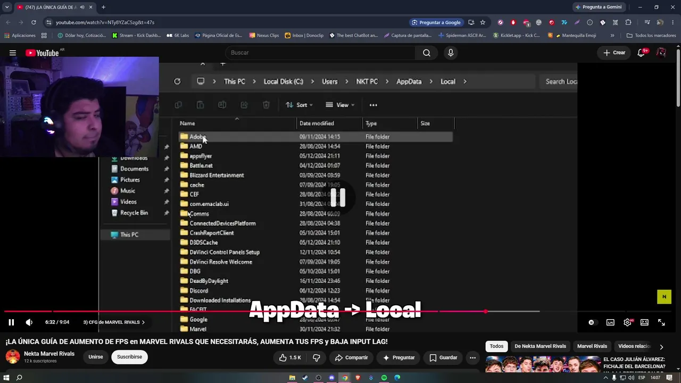
Task: Click the Compartir button
Action: (x=351, y=357)
